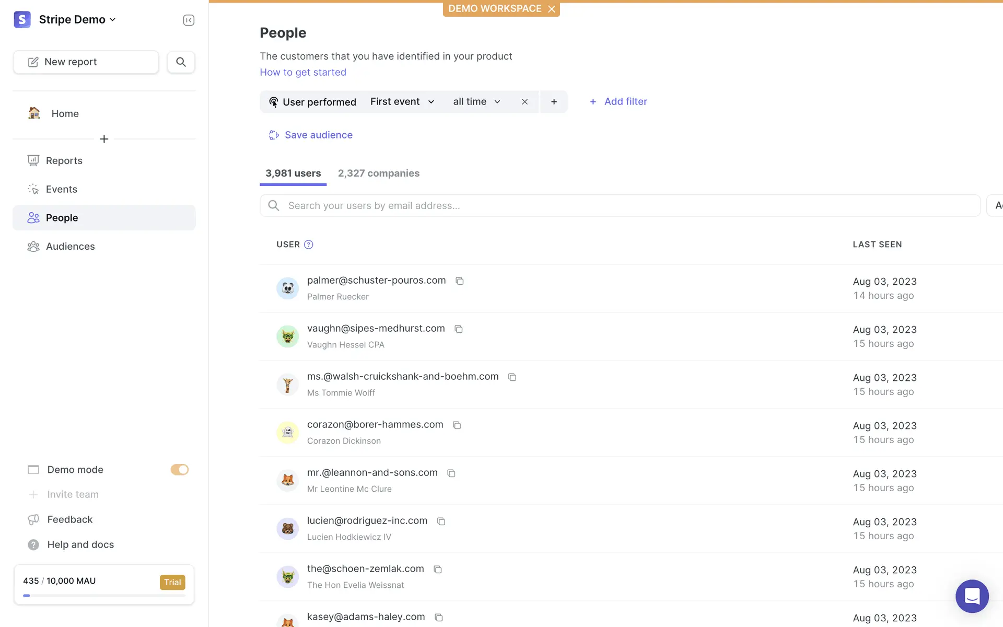This screenshot has width=1003, height=627.
Task: Collapse the sidebar panel icon
Action: point(189,20)
